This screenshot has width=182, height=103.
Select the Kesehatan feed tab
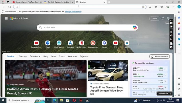[72, 56]
